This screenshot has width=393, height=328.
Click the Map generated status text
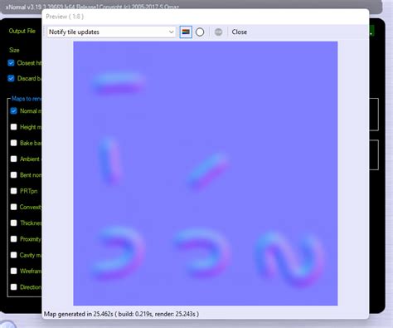pos(121,314)
